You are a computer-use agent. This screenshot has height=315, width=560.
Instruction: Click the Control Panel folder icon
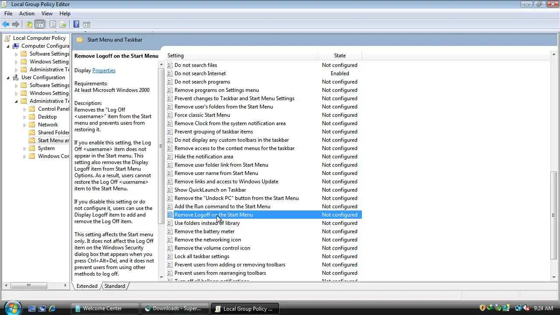coord(32,109)
